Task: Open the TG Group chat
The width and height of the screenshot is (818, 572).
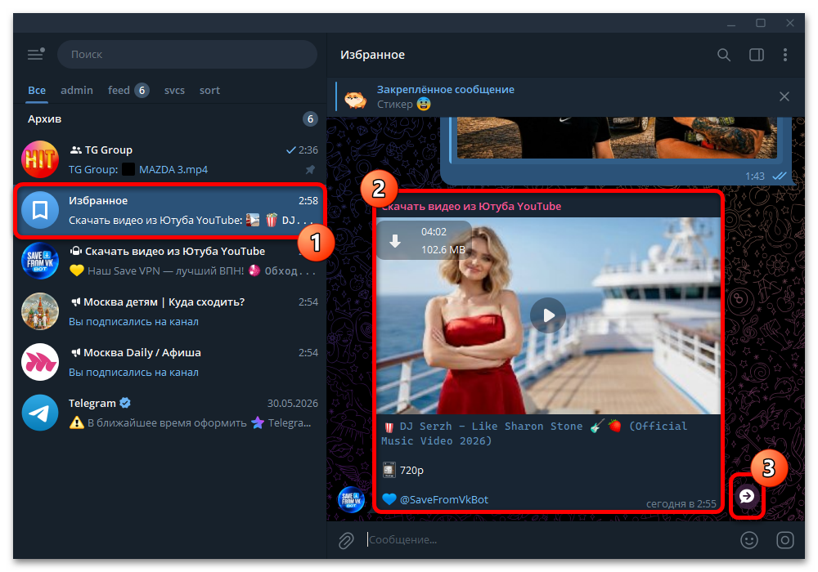Action: [170, 159]
